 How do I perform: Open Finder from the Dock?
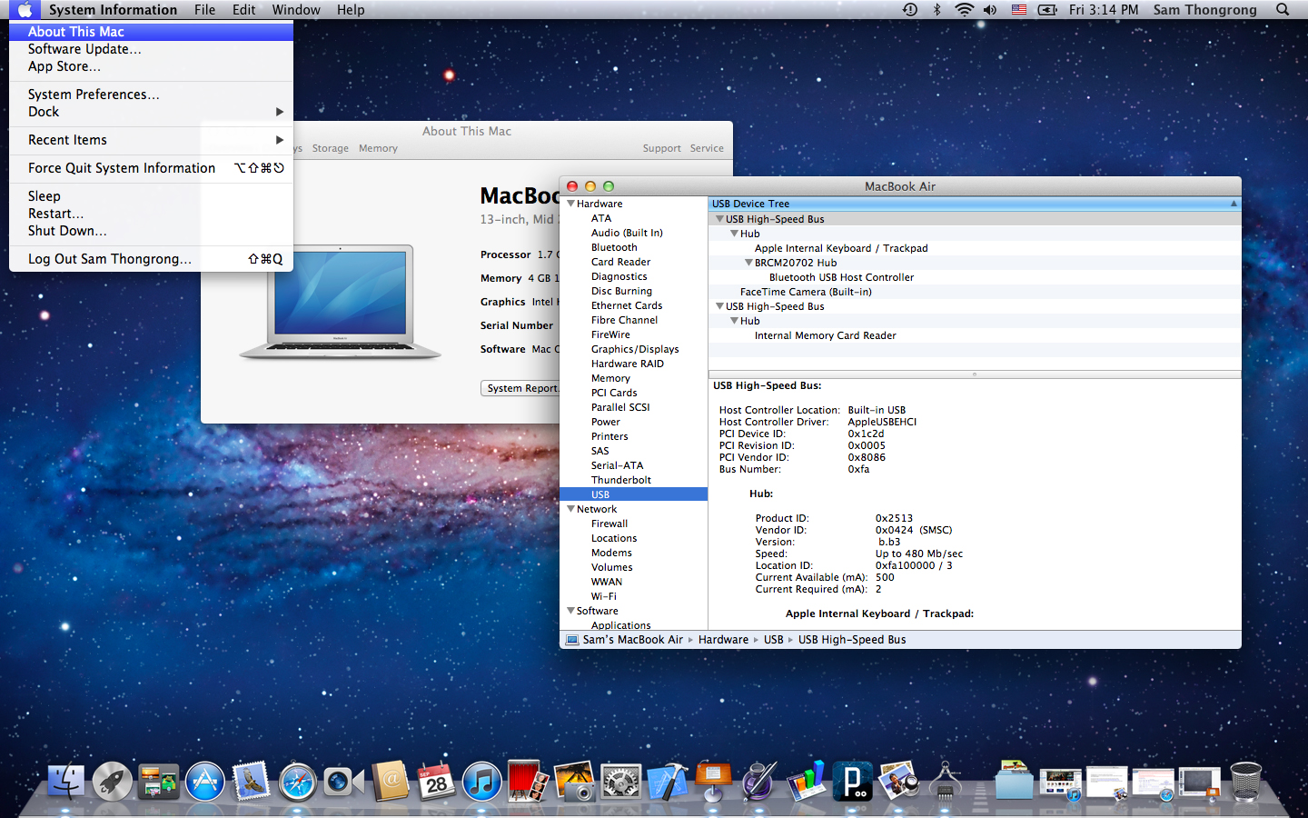pyautogui.click(x=65, y=782)
